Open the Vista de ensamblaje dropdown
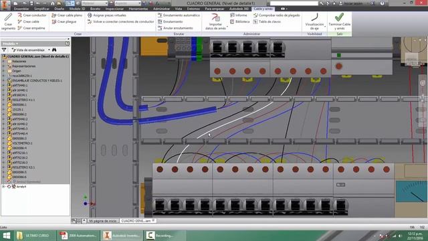428x241 pixels. 49,50
